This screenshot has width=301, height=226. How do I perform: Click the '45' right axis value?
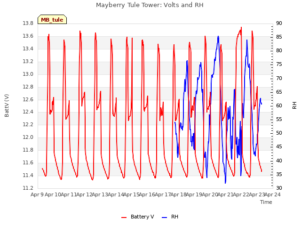point(279,147)
